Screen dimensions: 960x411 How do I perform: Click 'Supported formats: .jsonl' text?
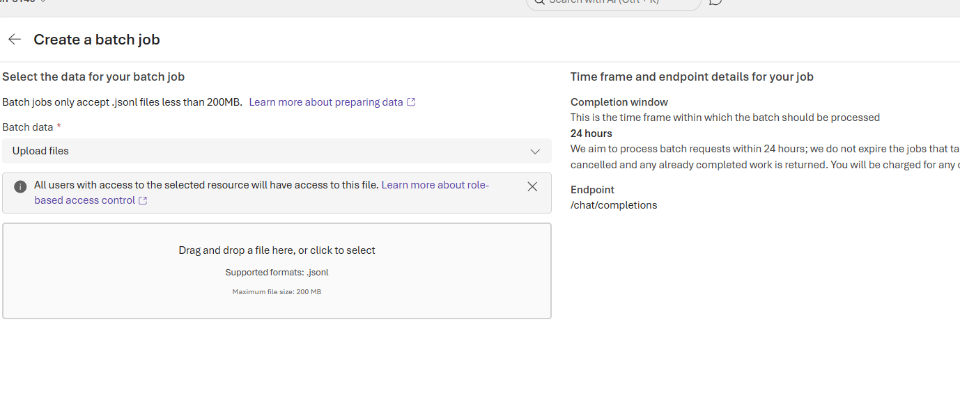click(x=277, y=273)
